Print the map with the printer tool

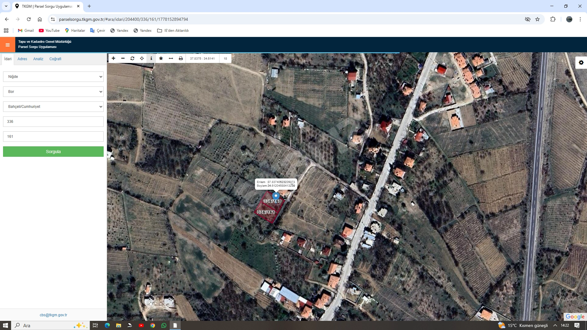pyautogui.click(x=181, y=58)
